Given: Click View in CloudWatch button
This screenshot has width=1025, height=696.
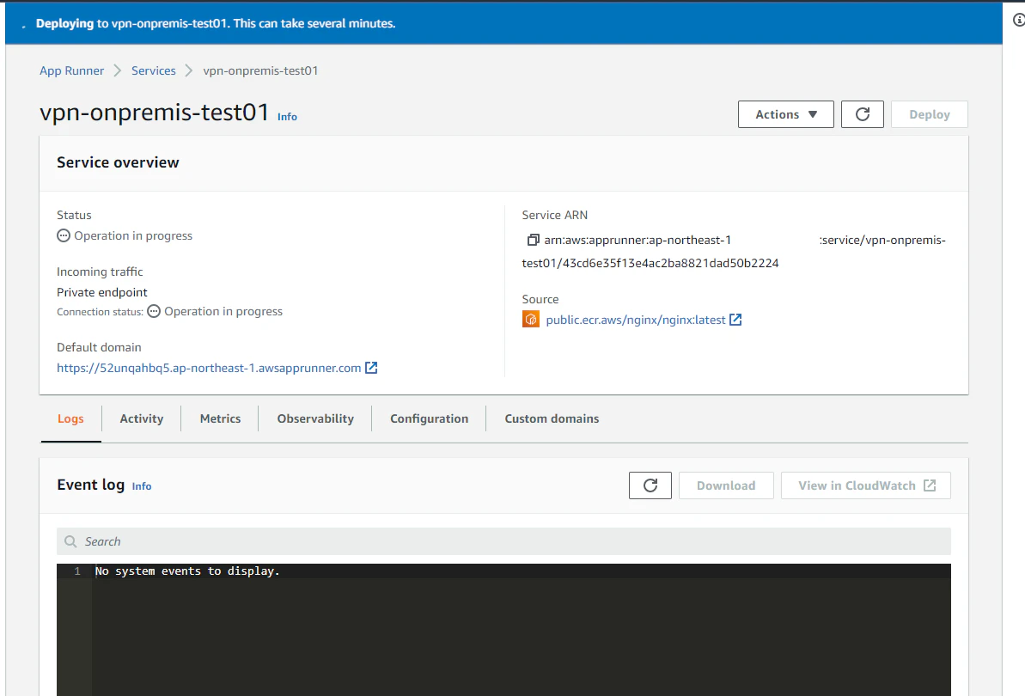Looking at the screenshot, I should pos(865,485).
